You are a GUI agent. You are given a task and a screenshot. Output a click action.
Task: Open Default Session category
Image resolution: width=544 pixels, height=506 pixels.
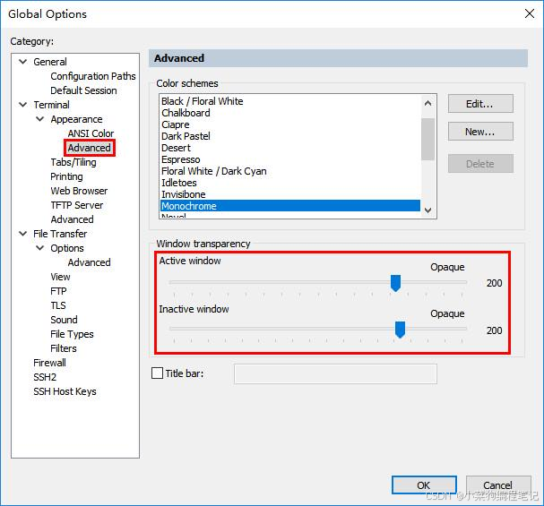click(x=83, y=90)
